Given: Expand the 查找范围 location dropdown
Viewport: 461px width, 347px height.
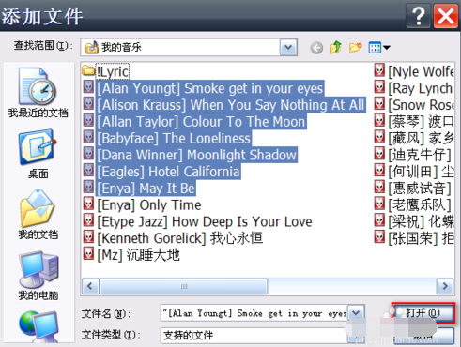Looking at the screenshot, I should click(x=288, y=48).
